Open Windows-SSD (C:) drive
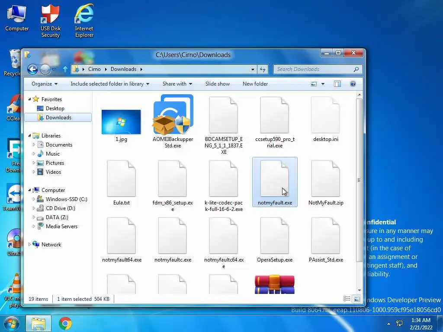The height and width of the screenshot is (332, 443). (66, 199)
